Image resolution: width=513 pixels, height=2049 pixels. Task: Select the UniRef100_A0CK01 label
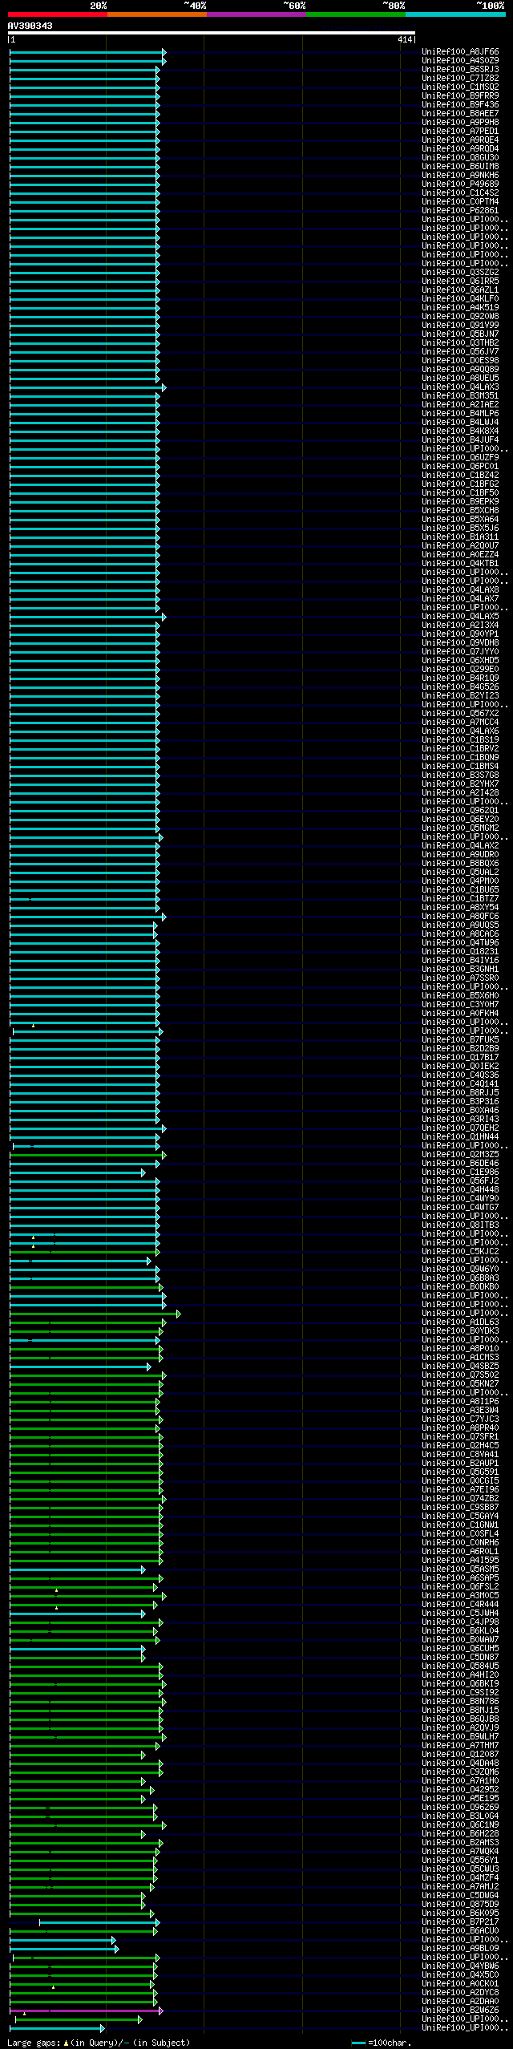[x=460, y=1983]
